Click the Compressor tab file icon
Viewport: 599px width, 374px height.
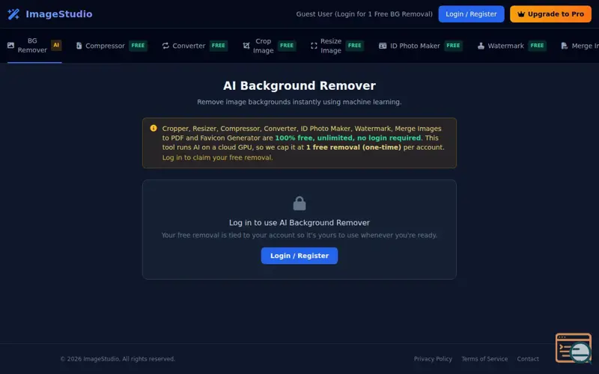[79, 46]
